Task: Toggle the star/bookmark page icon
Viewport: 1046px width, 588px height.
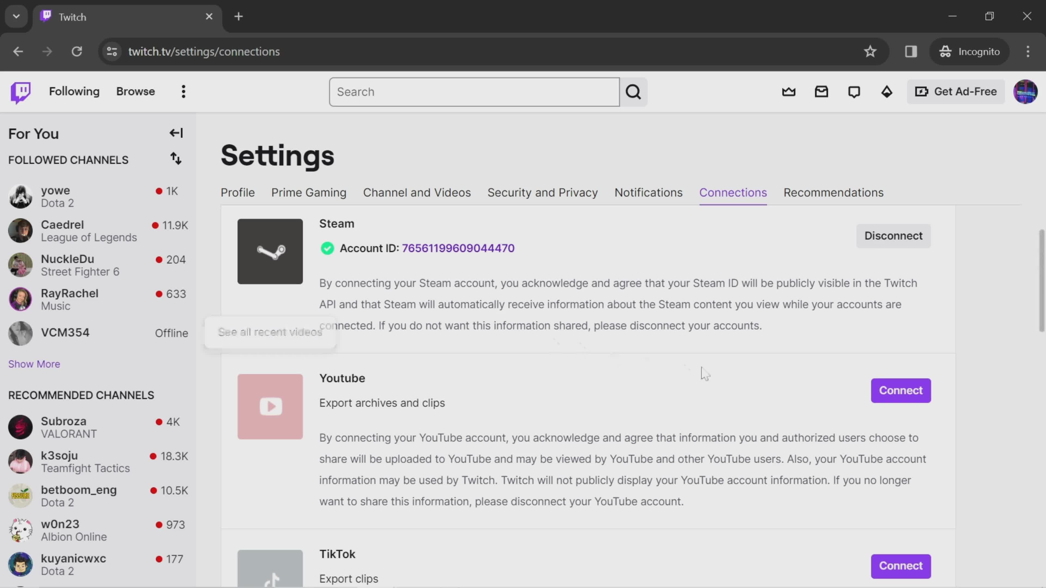Action: [x=870, y=51]
